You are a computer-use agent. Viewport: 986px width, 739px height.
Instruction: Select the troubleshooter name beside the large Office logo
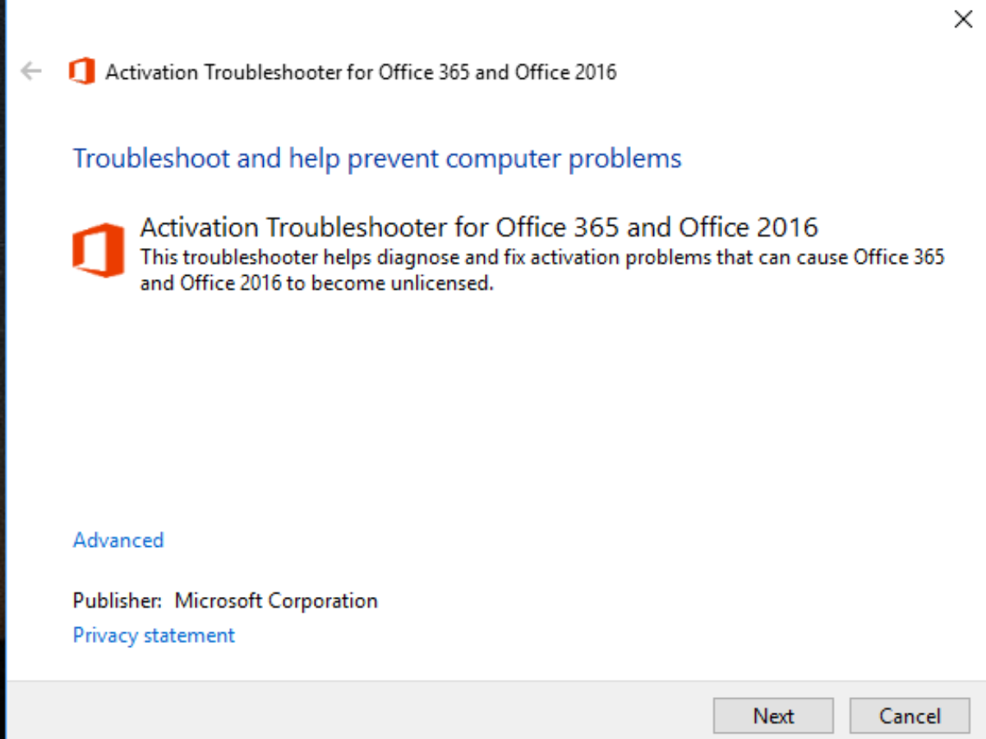click(479, 227)
